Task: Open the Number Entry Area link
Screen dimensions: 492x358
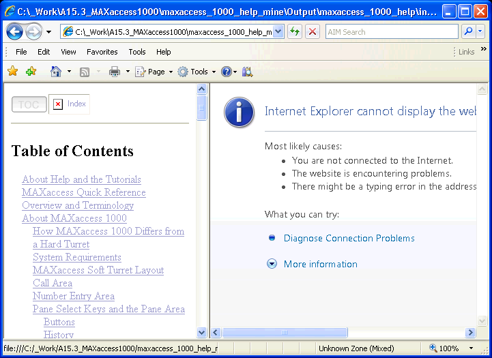Action: pos(74,296)
